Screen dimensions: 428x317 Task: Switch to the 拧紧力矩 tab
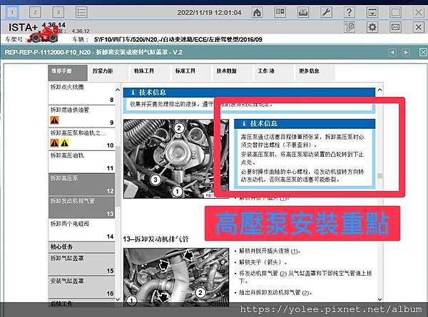108,73
